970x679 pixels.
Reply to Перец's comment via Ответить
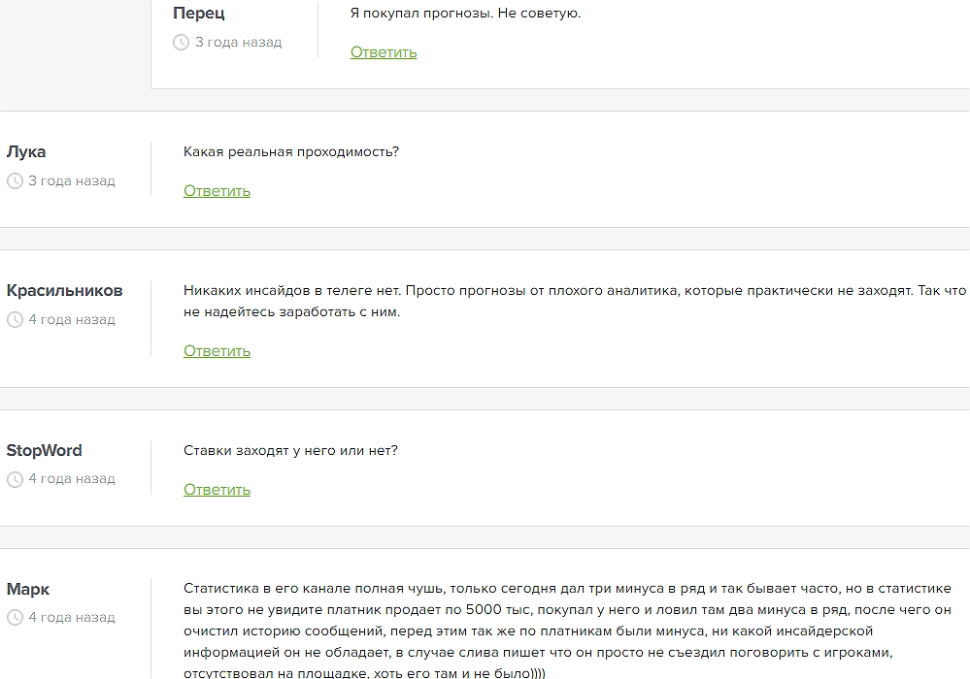[384, 52]
